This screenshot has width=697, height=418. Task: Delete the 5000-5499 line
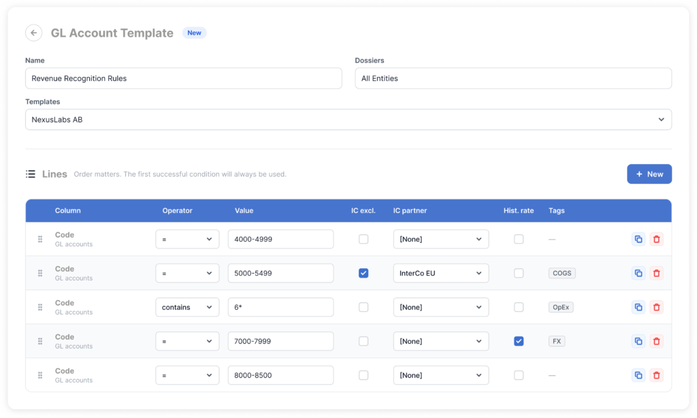657,273
